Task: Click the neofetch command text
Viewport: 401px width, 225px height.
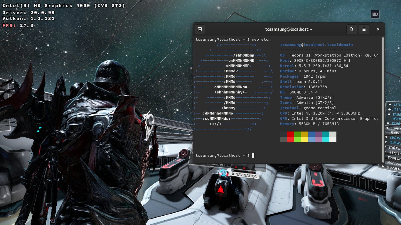Action: pyautogui.click(x=261, y=39)
